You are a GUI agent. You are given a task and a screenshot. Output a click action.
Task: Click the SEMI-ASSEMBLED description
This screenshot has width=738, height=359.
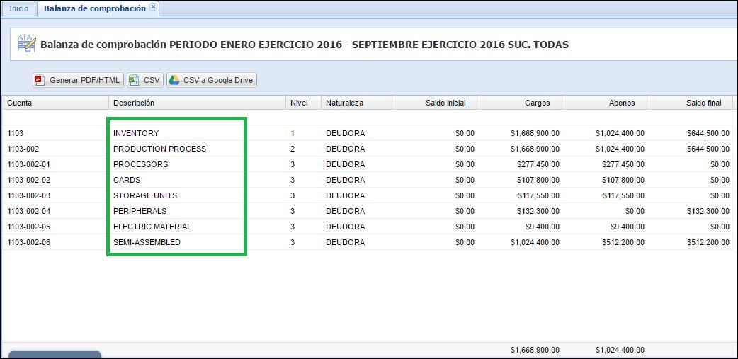(147, 242)
